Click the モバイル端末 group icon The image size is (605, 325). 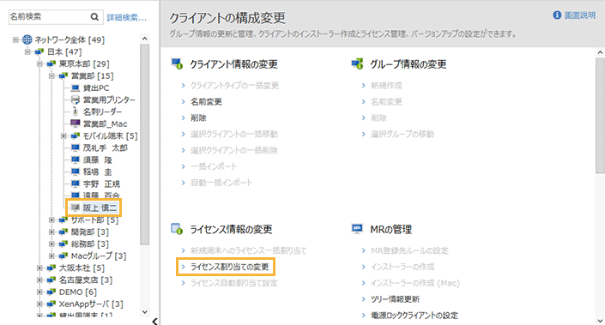click(x=76, y=135)
